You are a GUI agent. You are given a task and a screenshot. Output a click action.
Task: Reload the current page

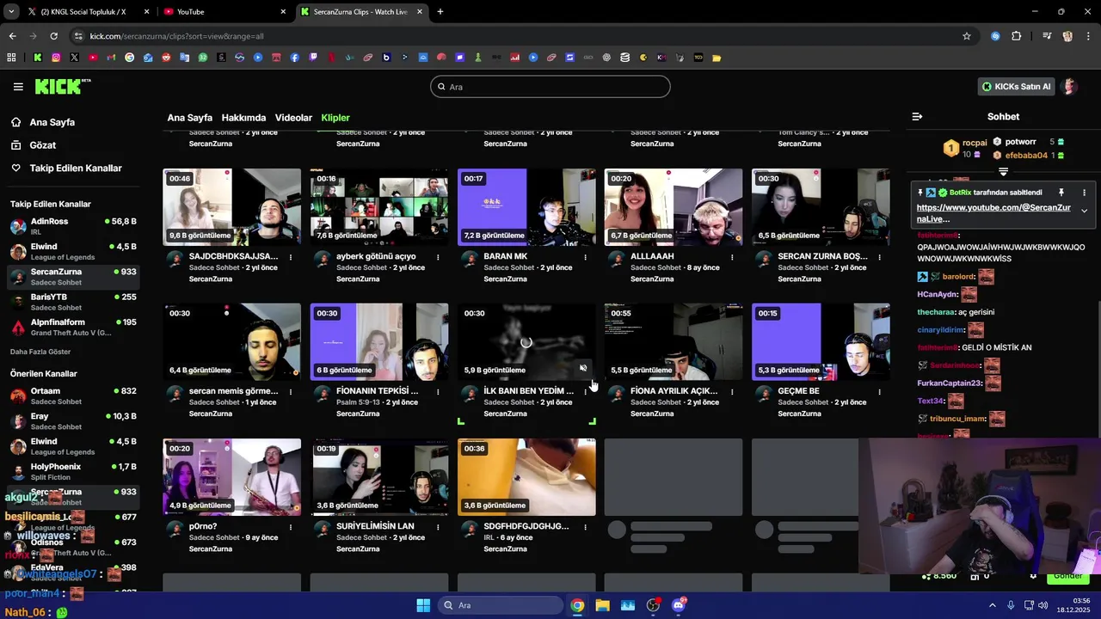click(x=53, y=36)
